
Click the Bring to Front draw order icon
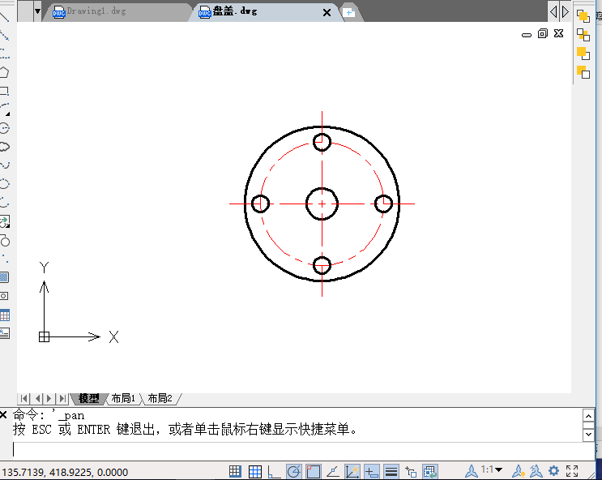coord(583,15)
